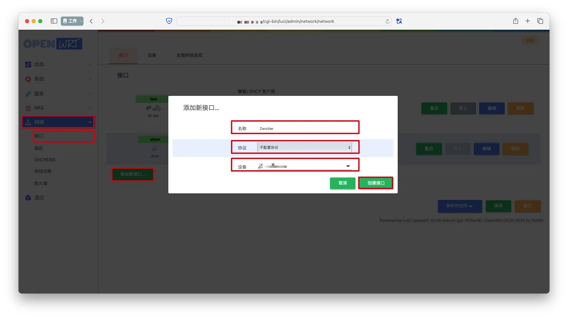Click the browser back arrow
Screen dimensions: 568x318
pos(91,21)
